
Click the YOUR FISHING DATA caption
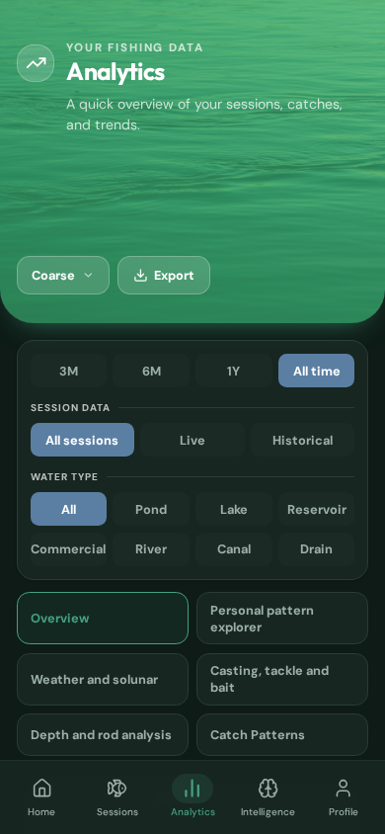[x=135, y=47]
